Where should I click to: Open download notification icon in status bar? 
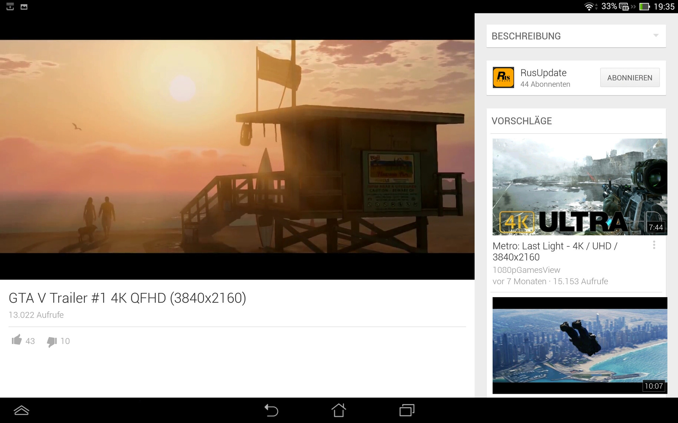[10, 6]
